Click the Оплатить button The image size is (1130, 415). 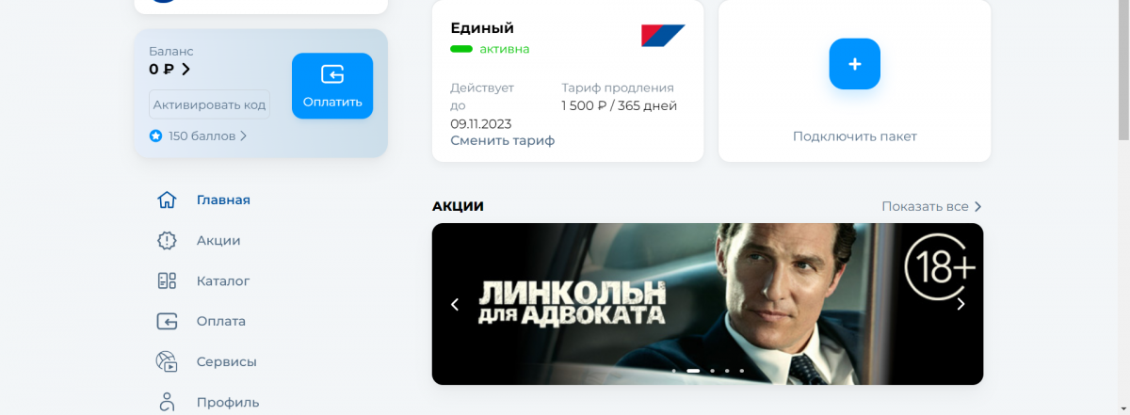pos(332,86)
